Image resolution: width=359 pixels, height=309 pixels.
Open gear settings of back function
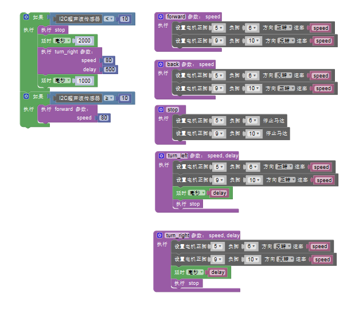[x=161, y=64]
